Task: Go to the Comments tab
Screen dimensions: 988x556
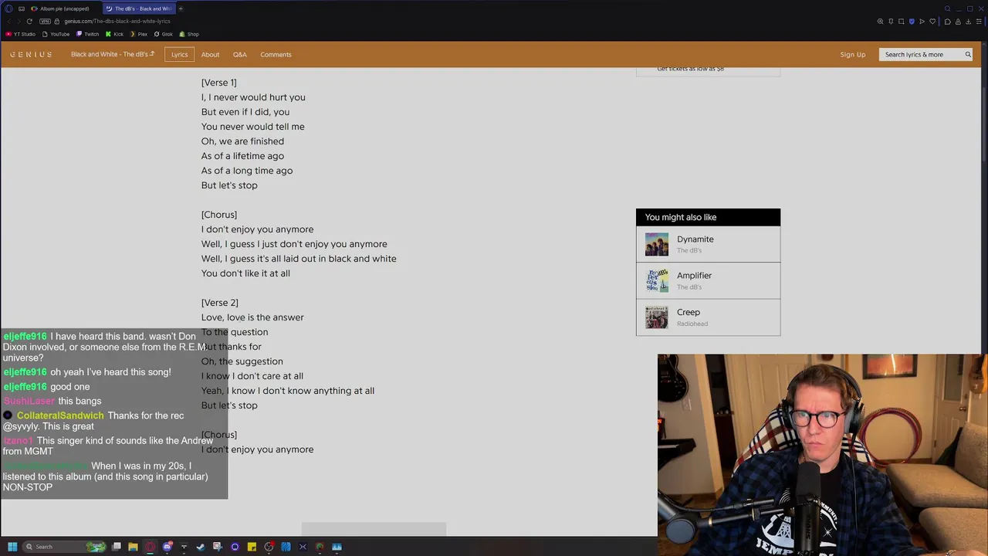Action: tap(276, 54)
